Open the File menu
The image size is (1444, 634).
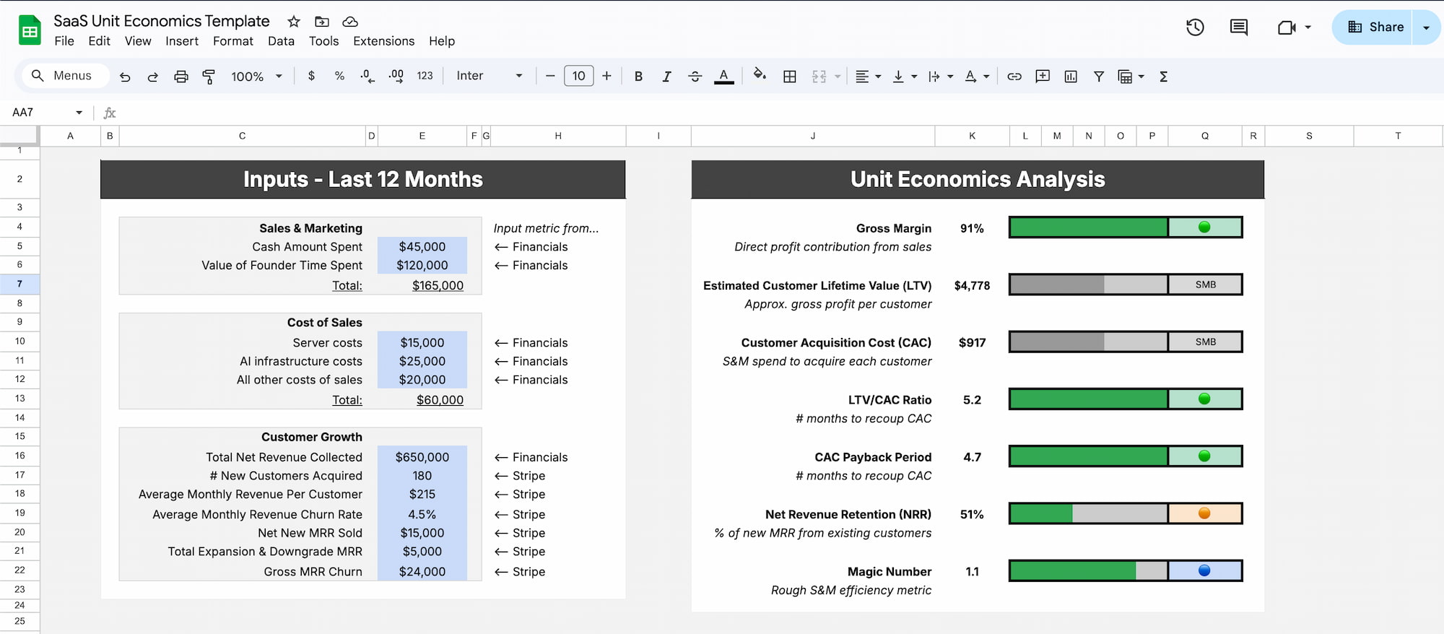64,41
